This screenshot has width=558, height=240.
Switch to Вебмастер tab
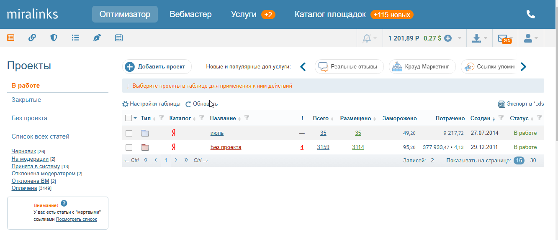[190, 14]
